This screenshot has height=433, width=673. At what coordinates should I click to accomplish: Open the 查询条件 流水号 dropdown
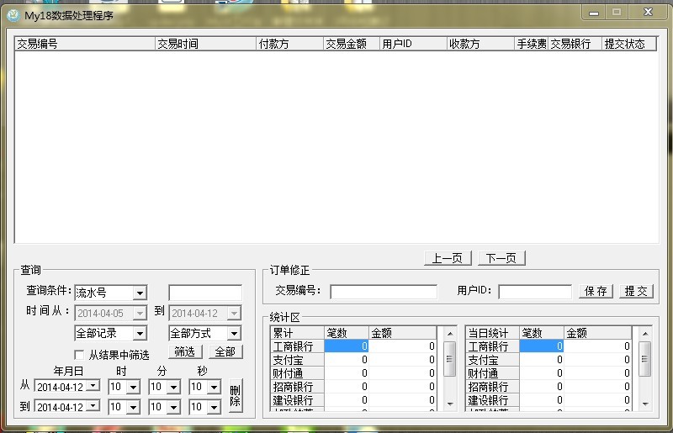140,293
